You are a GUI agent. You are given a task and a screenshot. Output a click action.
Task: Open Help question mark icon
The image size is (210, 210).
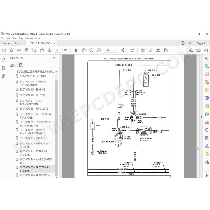tap(183, 43)
